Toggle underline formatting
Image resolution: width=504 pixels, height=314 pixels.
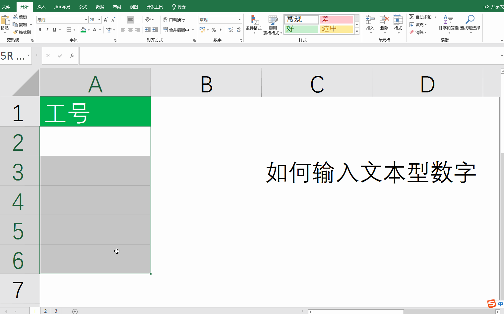(x=55, y=30)
